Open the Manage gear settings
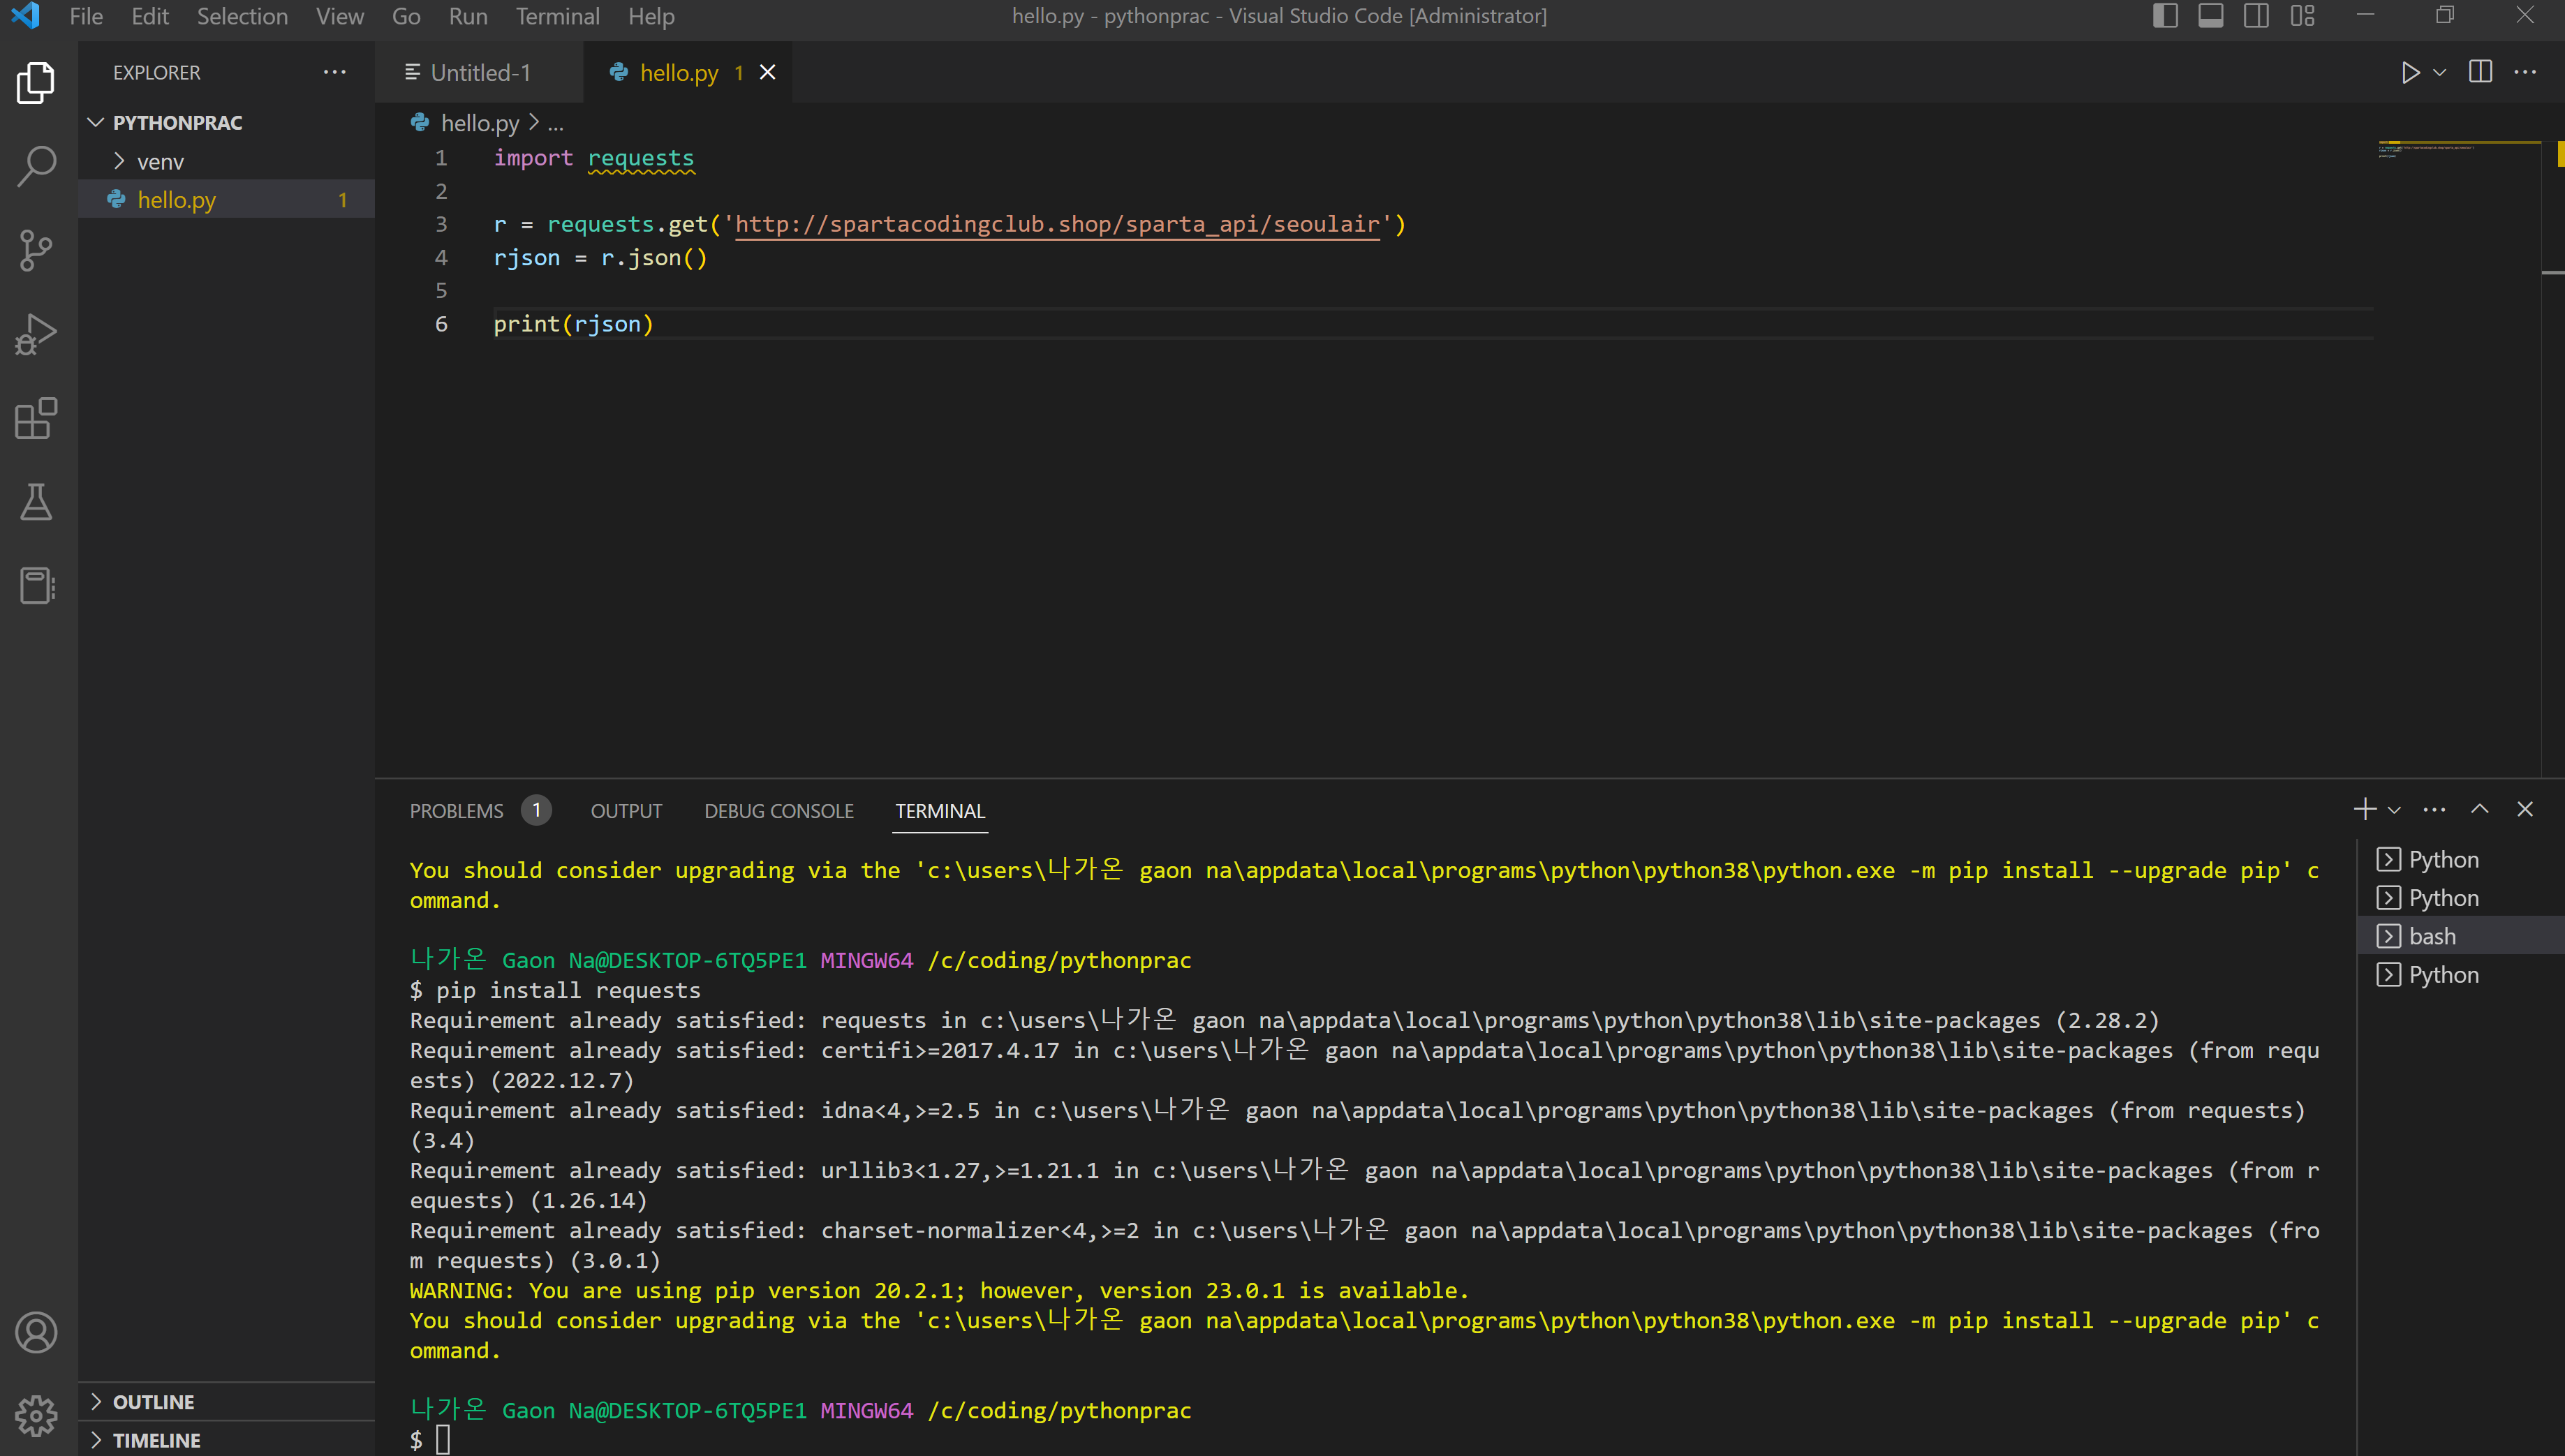2565x1456 pixels. [x=36, y=1416]
